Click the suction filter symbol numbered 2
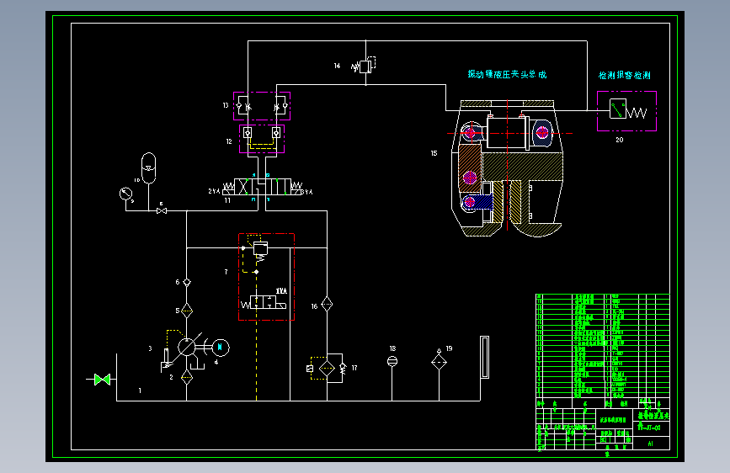The width and height of the screenshot is (730, 473). click(x=187, y=377)
